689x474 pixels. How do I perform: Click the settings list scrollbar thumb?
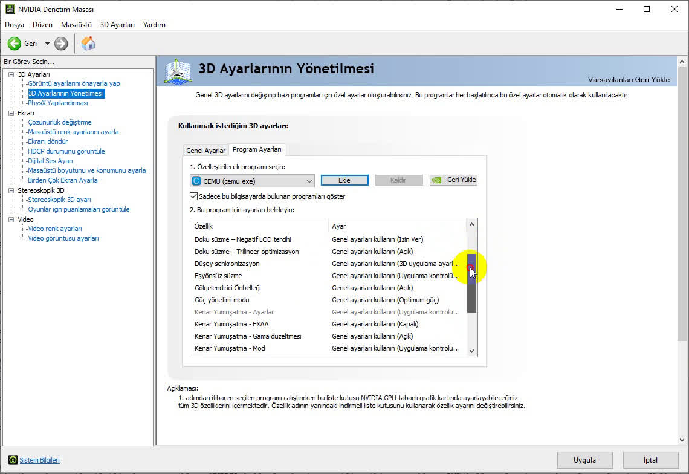tap(471, 283)
